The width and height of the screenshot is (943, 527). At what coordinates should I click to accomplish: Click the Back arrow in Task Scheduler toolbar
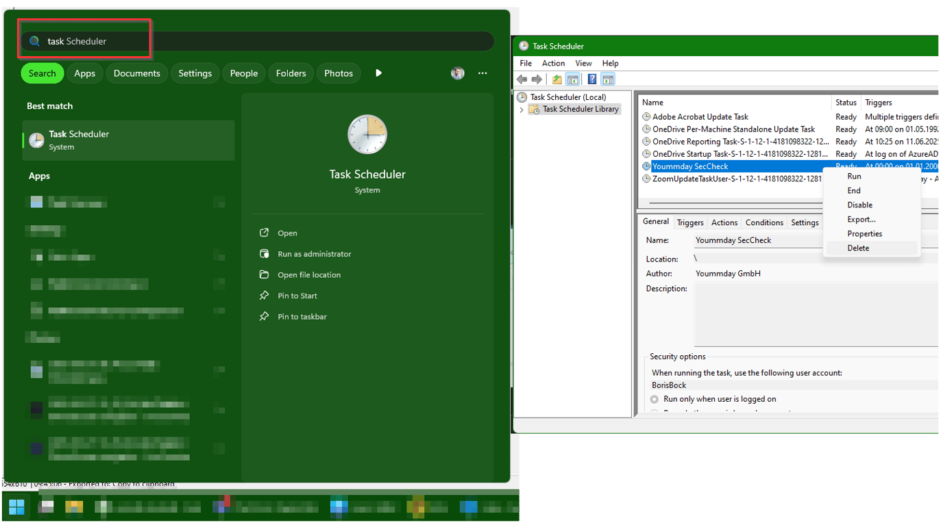click(x=522, y=79)
